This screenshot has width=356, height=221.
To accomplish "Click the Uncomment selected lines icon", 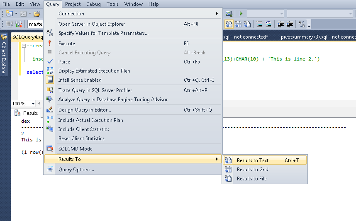I will pyautogui.click(x=268, y=24).
